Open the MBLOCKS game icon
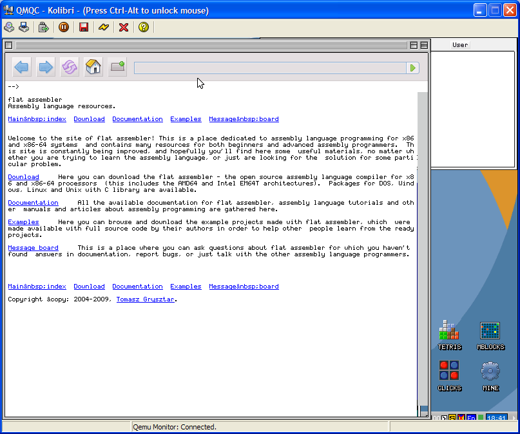520x434 pixels. 490,332
